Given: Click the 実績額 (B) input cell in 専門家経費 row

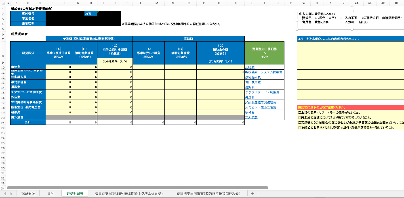Looking at the screenshot, I should click(x=180, y=82).
